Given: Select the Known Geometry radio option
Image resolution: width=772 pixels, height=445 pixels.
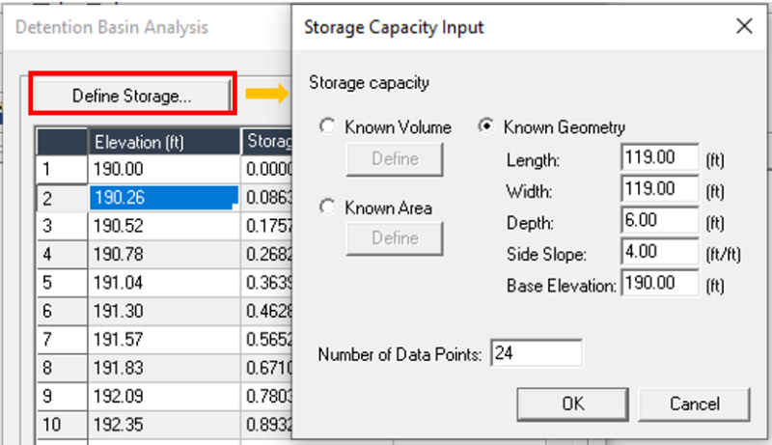Looking at the screenshot, I should click(x=488, y=127).
